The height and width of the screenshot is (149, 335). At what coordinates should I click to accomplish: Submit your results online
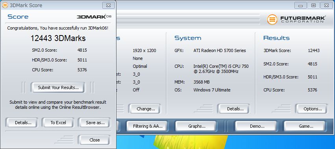point(58,88)
